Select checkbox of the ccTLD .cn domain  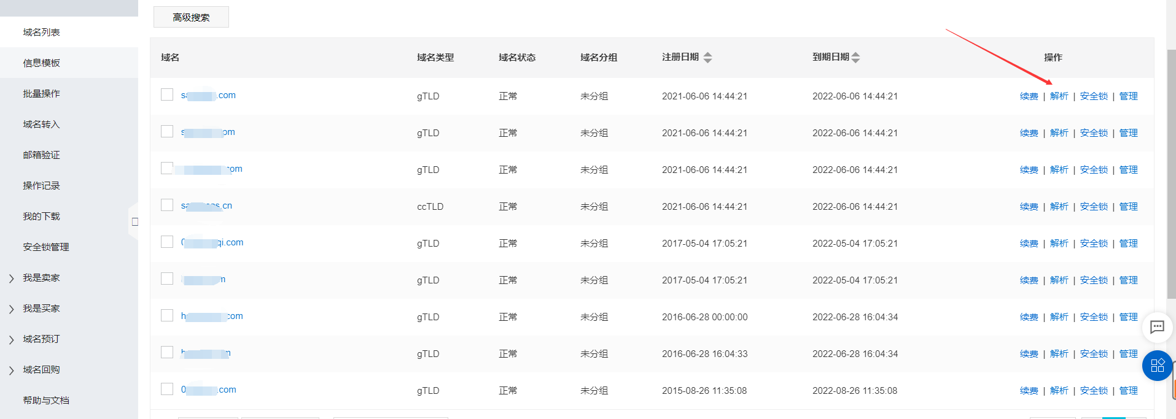(x=167, y=205)
